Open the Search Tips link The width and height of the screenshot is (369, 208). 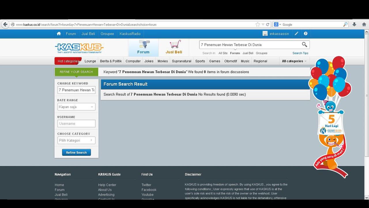[300, 53]
